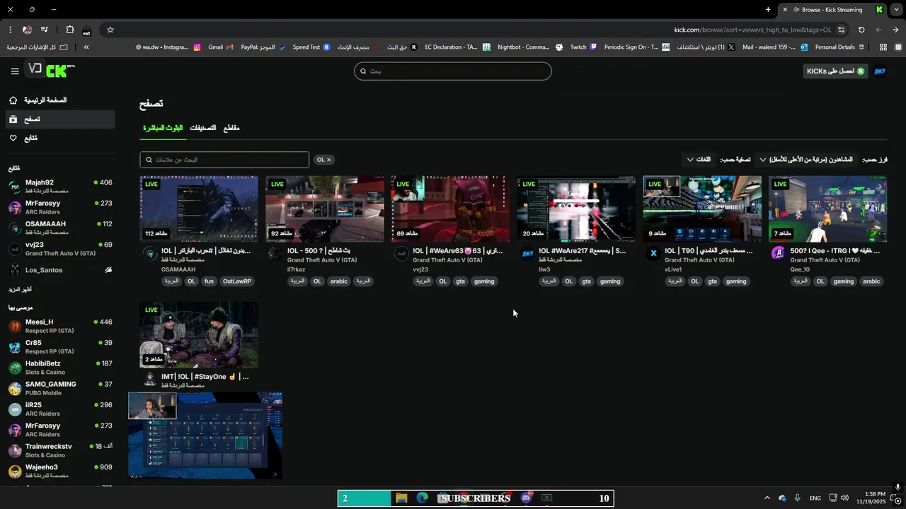Open the Speed Test bookmark

click(311, 47)
